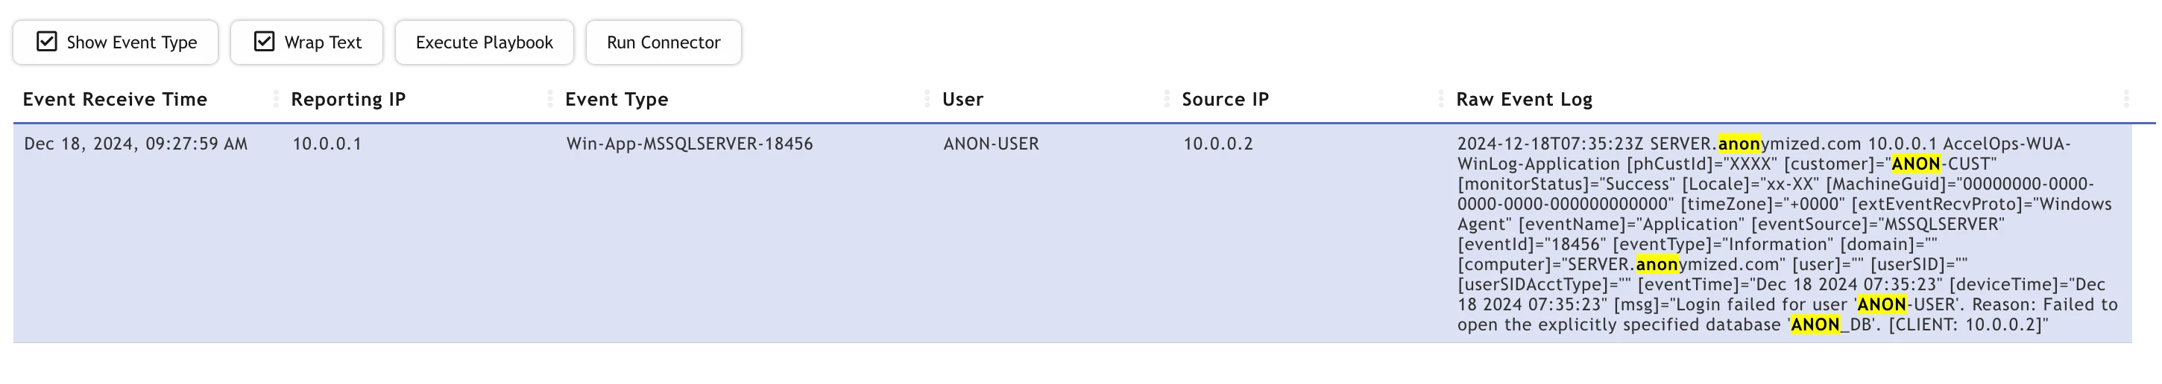Click grip handle beside User header

(1167, 99)
